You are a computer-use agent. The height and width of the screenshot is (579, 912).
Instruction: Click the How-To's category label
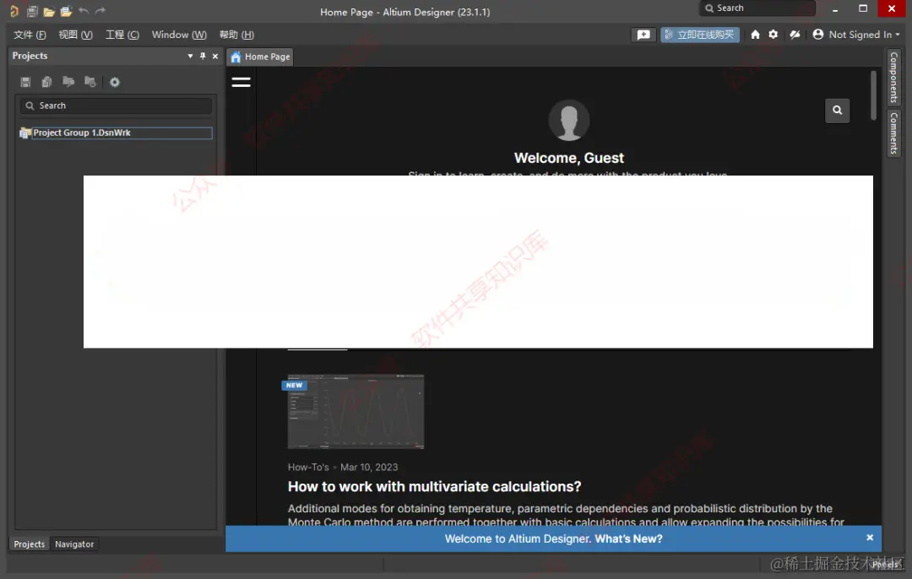click(x=308, y=468)
